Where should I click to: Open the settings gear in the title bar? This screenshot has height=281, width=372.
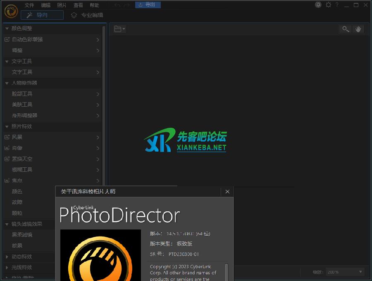point(328,5)
